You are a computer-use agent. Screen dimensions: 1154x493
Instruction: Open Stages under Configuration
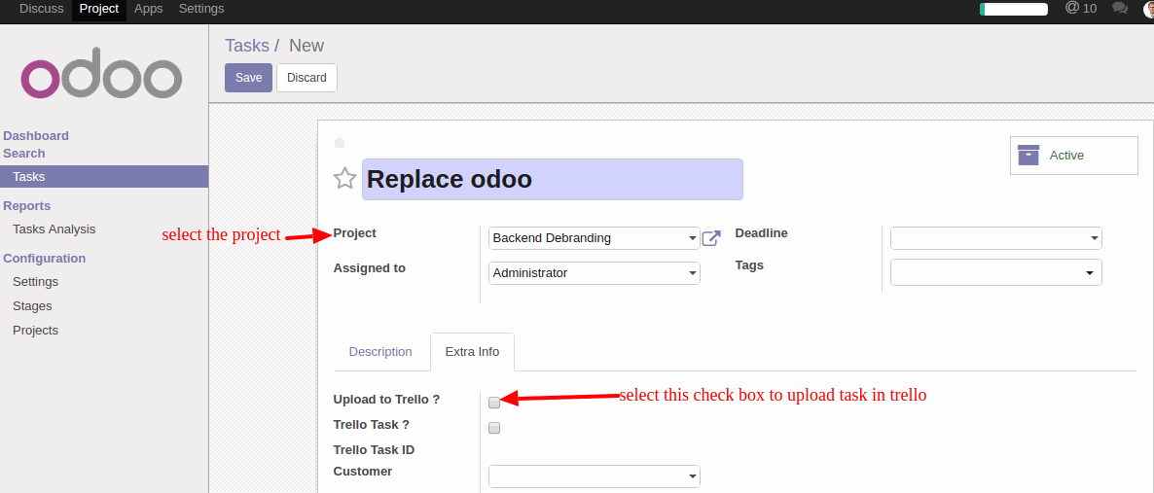click(32, 306)
